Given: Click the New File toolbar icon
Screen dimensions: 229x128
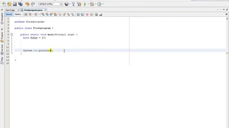Looking at the screenshot, I should click(x=4, y=4).
